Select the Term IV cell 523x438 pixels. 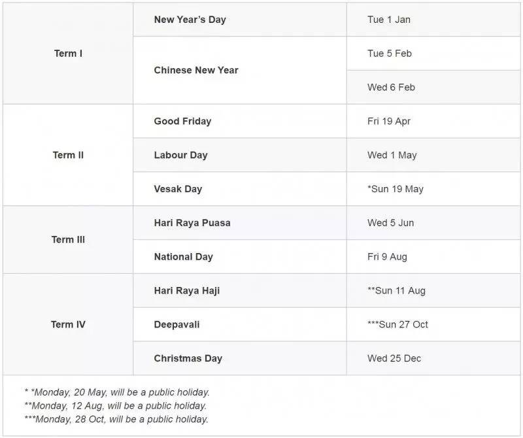pos(68,324)
